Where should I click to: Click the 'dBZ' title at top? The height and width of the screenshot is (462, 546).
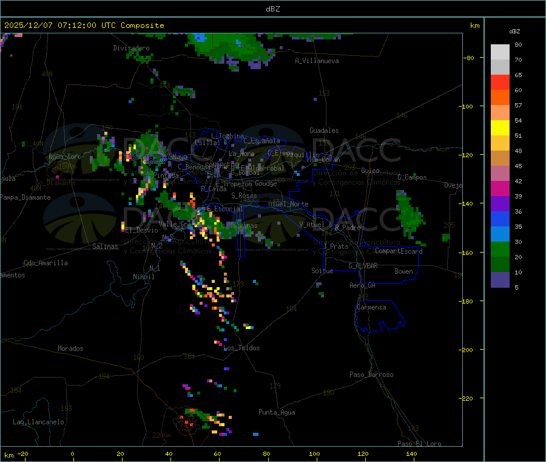click(x=272, y=9)
